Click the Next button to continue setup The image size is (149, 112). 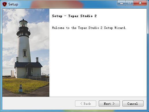pyautogui.click(x=109, y=104)
